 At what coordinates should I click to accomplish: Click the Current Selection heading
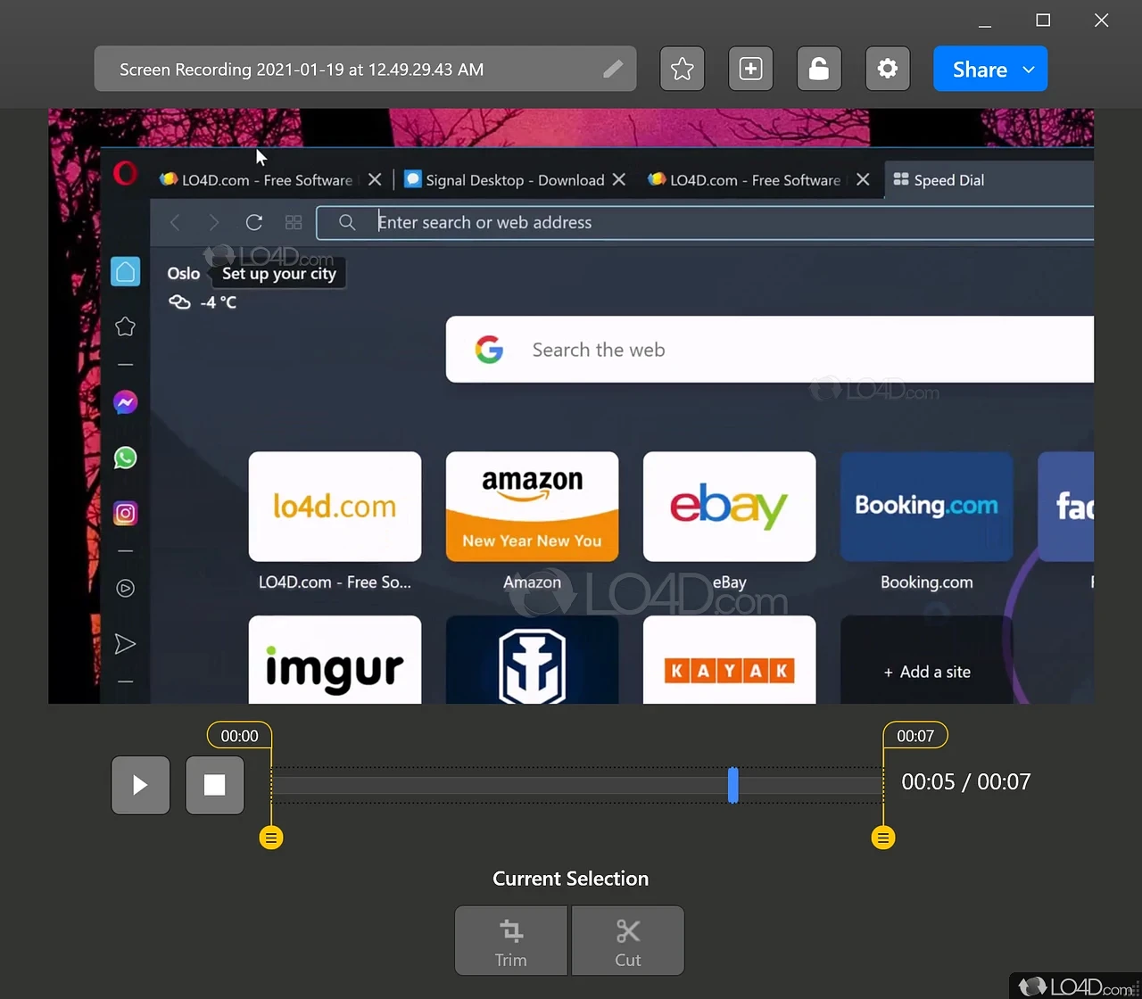[x=571, y=879]
